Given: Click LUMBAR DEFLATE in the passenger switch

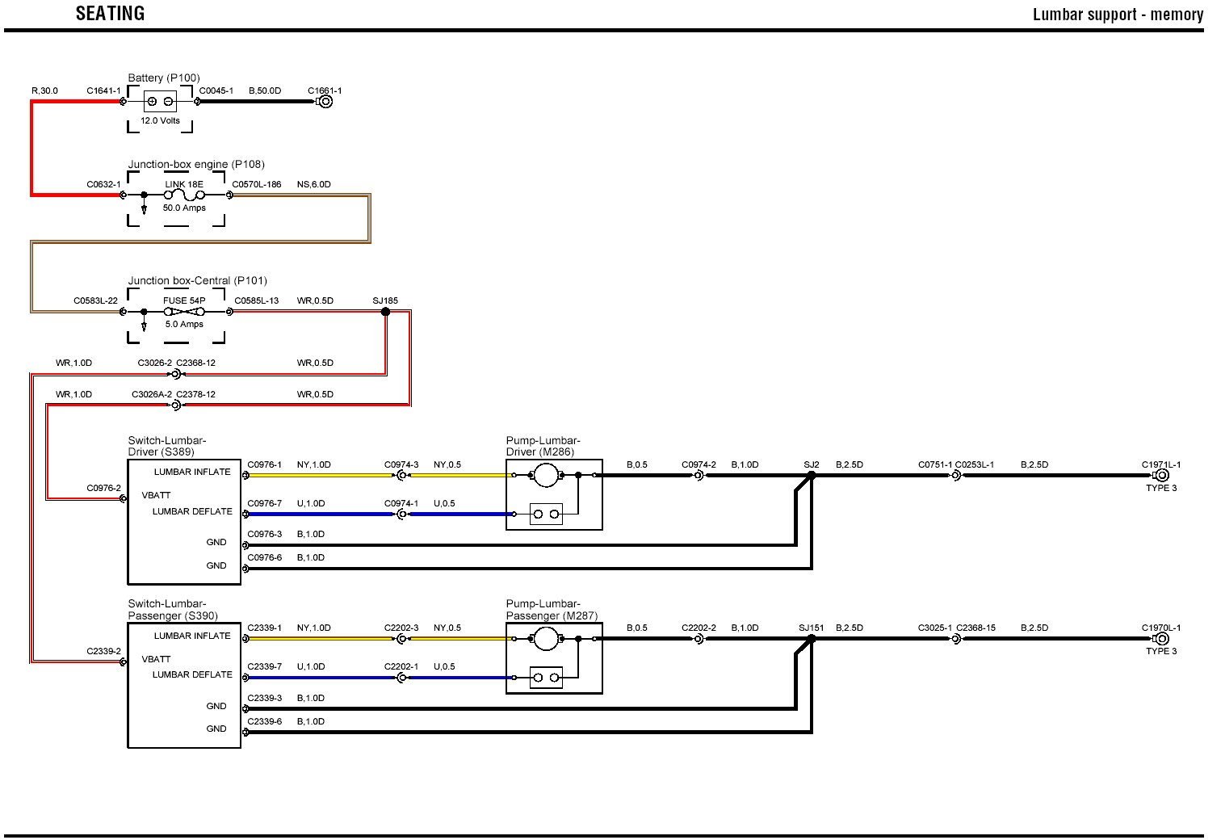Looking at the screenshot, I should [192, 674].
